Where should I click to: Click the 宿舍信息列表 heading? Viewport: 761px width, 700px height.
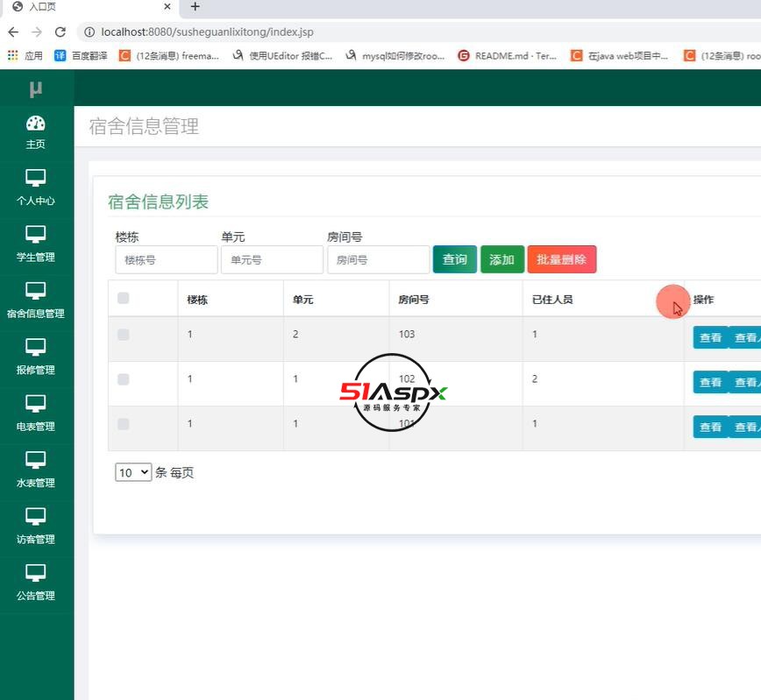(158, 202)
